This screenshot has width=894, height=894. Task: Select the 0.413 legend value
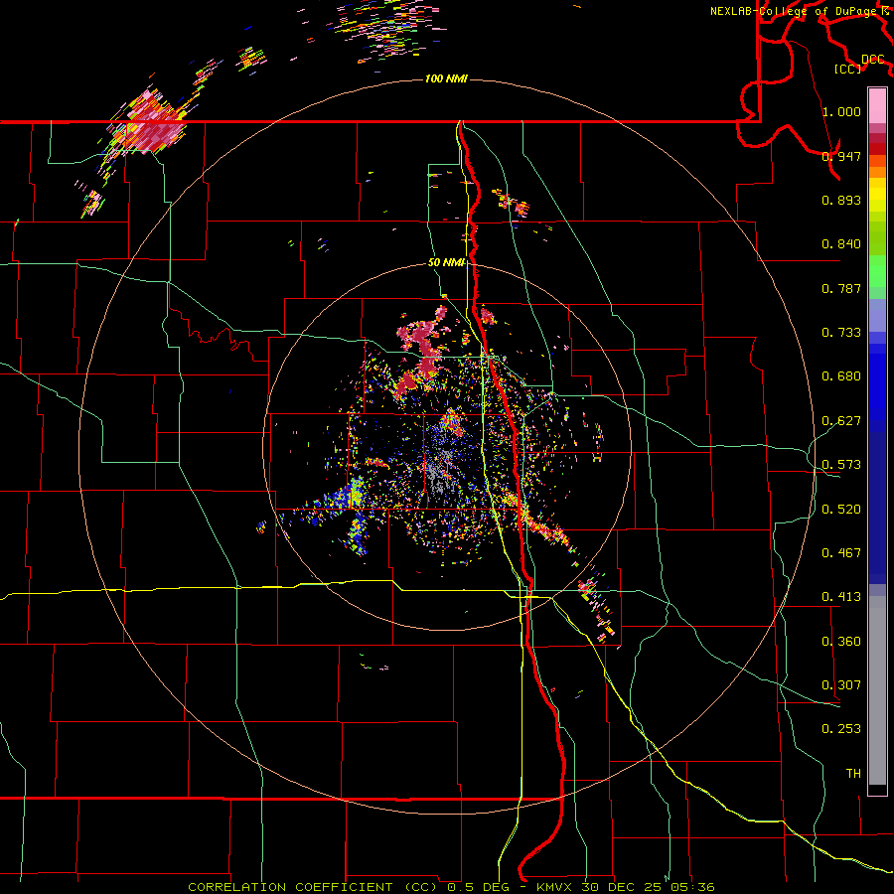click(x=841, y=597)
